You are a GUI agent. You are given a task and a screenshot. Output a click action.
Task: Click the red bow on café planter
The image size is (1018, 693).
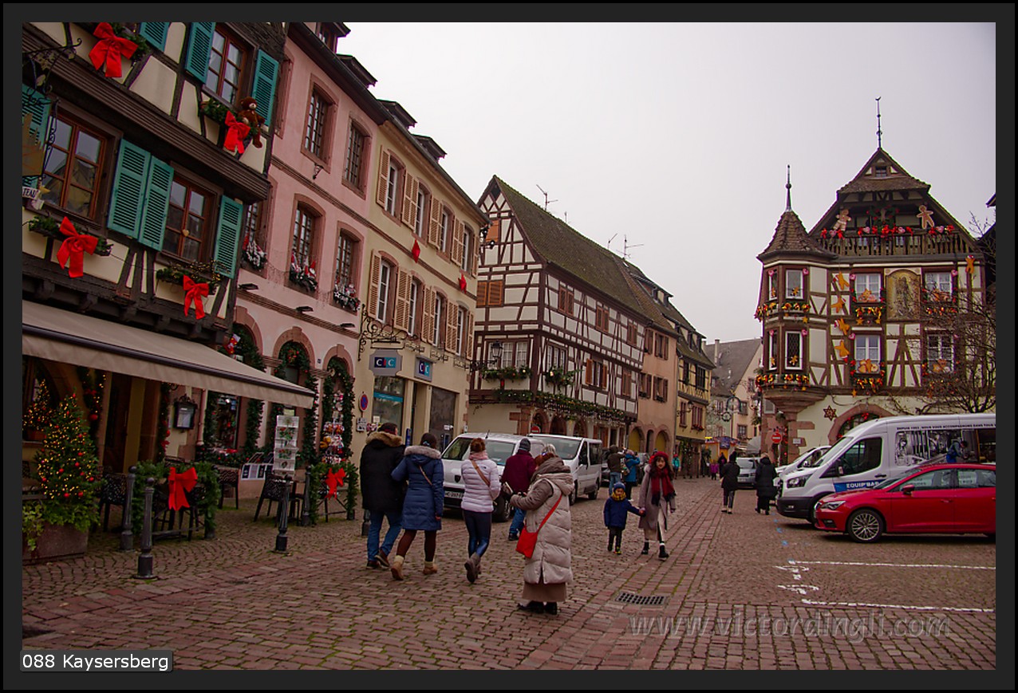click(180, 486)
